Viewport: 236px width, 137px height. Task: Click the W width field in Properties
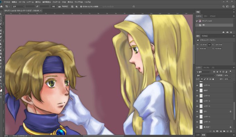point(203,45)
